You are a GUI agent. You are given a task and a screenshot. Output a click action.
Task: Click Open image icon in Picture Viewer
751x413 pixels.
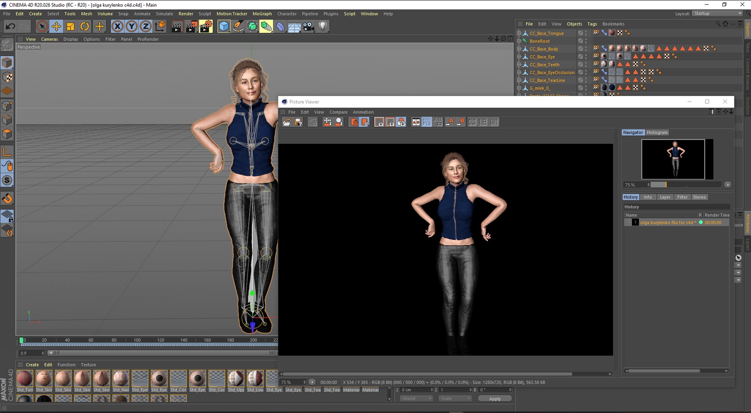click(287, 122)
